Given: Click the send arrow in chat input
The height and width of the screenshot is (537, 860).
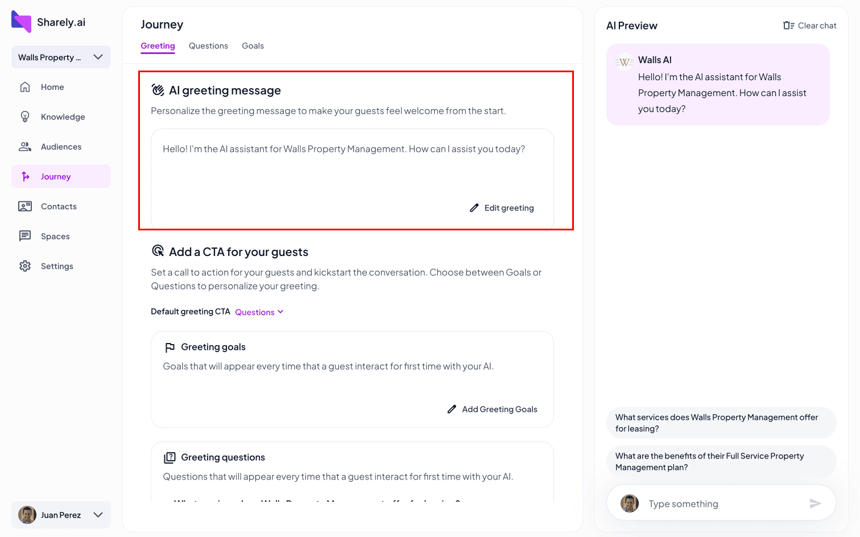Looking at the screenshot, I should (x=816, y=503).
